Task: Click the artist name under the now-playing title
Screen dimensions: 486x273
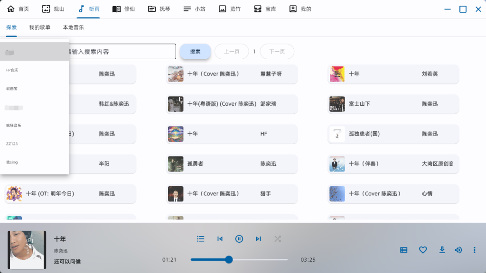Action: coord(61,251)
